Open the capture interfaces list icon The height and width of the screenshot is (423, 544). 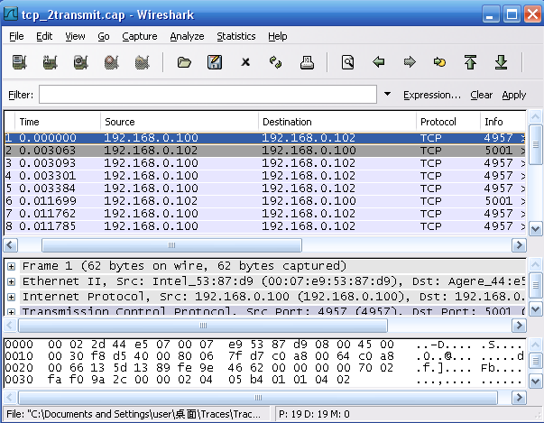(20, 62)
